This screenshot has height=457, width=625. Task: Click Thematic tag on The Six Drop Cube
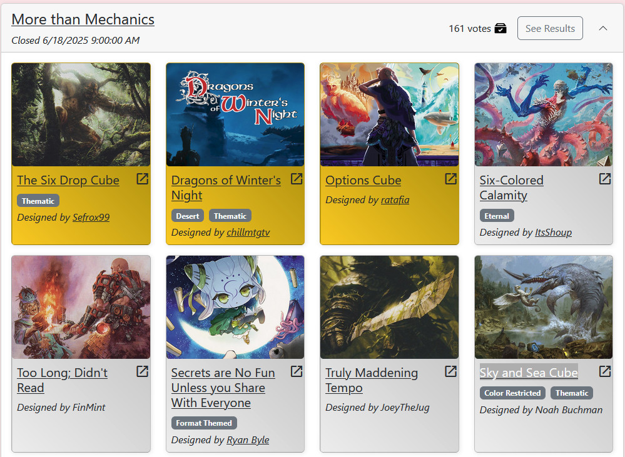coord(38,201)
